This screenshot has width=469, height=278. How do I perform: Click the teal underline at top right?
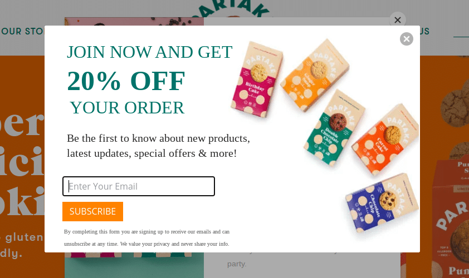[461, 37]
